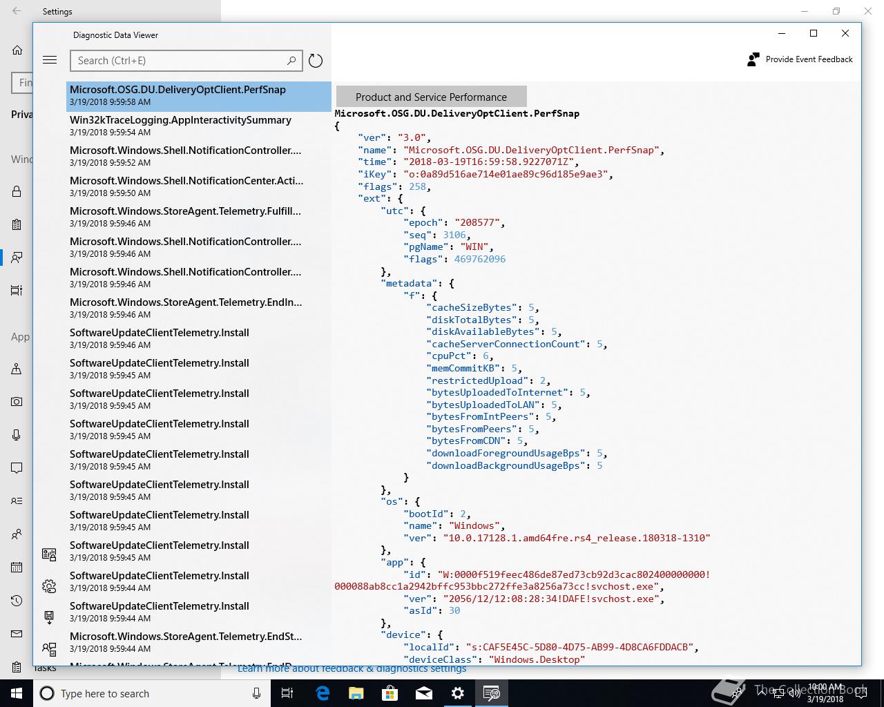884x707 pixels.
Task: Select the Microsoft.Windows.StoreAgent.Telemetry.EndIn... event
Action: [x=186, y=308]
